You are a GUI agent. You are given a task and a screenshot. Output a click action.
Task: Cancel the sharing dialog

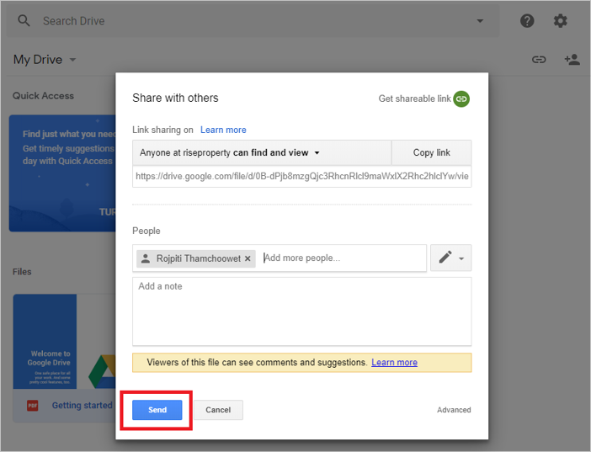coord(218,410)
